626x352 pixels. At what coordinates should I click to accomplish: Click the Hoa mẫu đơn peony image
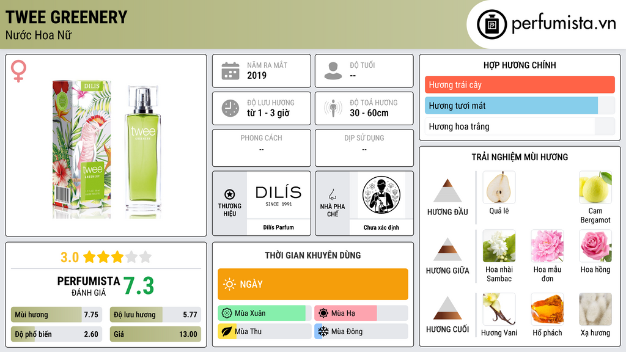coord(547,246)
